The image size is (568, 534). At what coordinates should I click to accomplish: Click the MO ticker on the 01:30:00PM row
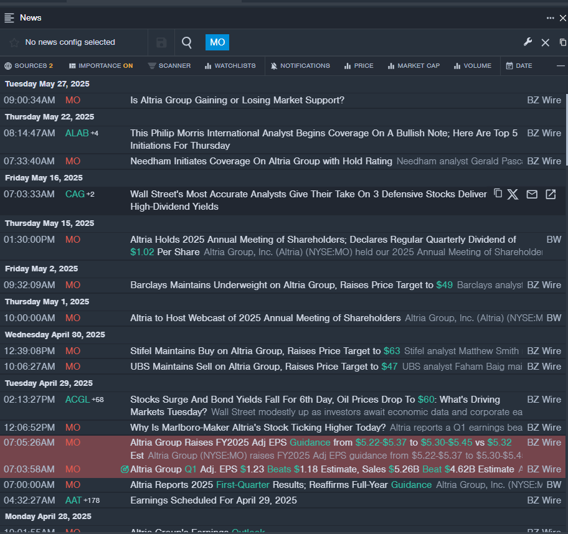click(x=73, y=240)
